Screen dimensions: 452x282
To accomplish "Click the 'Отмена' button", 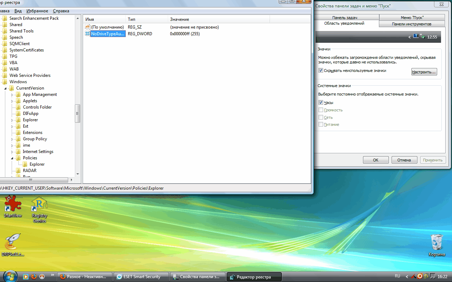I will click(404, 160).
